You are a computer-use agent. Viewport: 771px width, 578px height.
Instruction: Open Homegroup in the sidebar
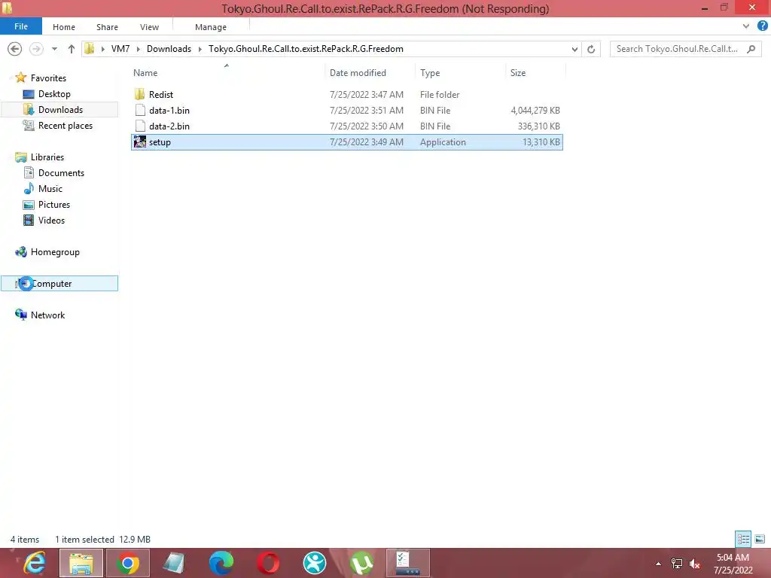click(x=55, y=252)
